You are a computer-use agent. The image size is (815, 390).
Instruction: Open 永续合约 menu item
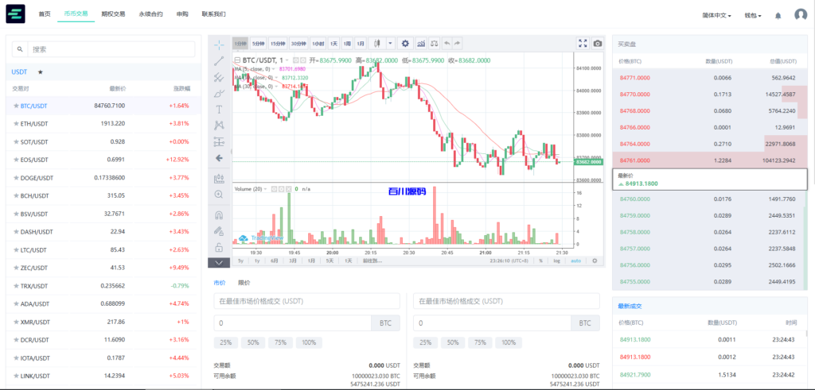[x=150, y=14]
